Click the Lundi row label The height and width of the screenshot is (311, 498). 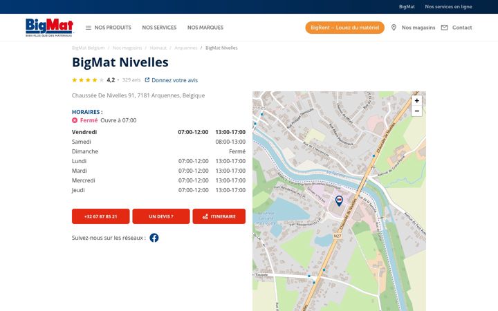(79, 161)
